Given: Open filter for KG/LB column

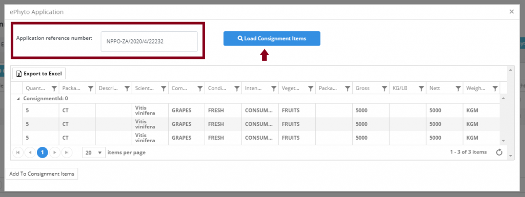Looking at the screenshot, I should [421, 89].
